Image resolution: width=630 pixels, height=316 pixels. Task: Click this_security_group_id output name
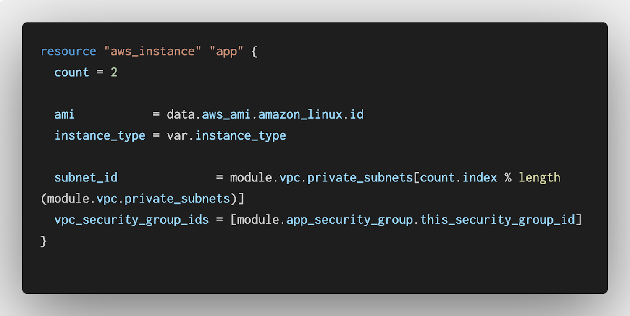tap(497, 219)
